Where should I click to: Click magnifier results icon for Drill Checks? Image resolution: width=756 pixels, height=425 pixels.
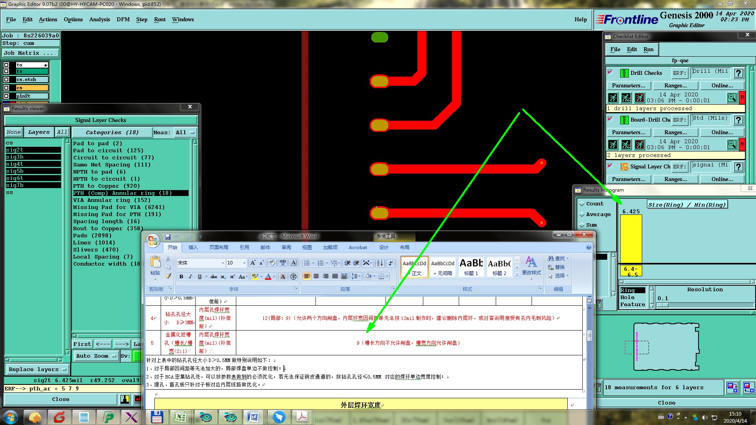point(732,98)
